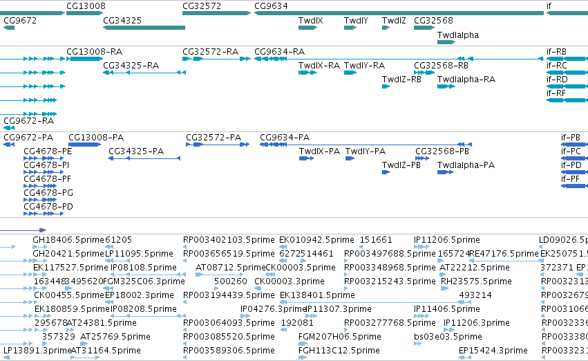Select the EP15424.3prime EST label
The image size is (588, 361).
493,351
